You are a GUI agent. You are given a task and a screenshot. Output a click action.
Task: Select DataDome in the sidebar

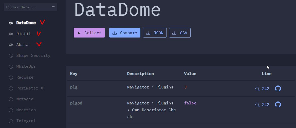tap(26, 23)
